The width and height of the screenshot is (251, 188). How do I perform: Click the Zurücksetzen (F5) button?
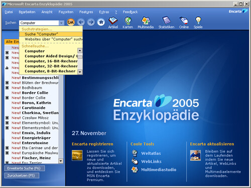click(22, 175)
